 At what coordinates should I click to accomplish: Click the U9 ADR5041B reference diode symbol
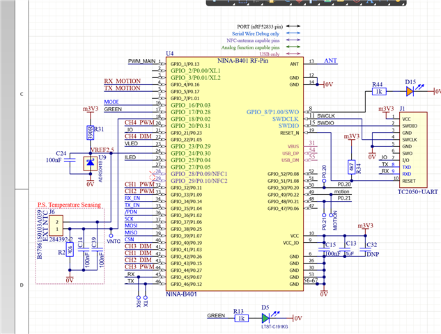[91, 164]
